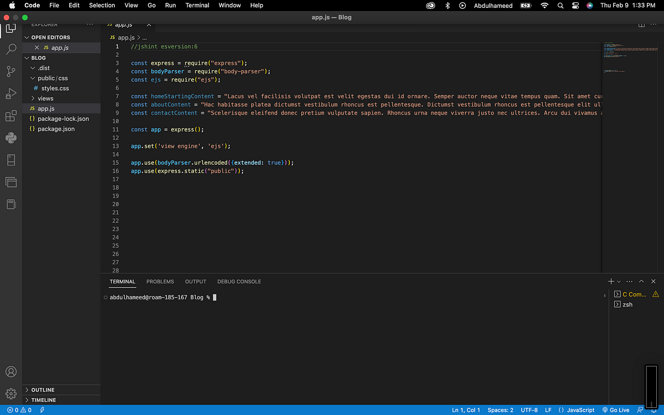Click the warning icon on C Com terminal

pos(656,294)
